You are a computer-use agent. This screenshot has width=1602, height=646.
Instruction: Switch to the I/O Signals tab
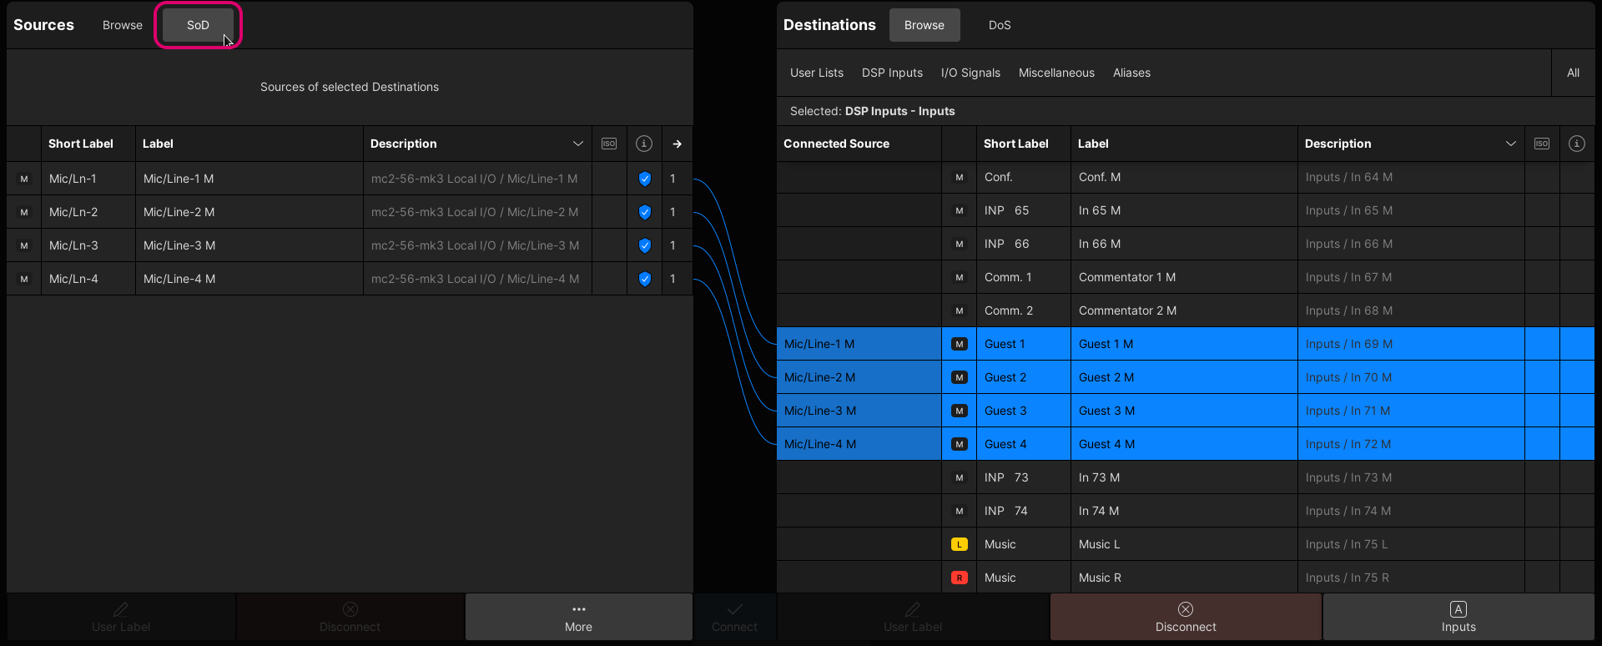tap(970, 73)
